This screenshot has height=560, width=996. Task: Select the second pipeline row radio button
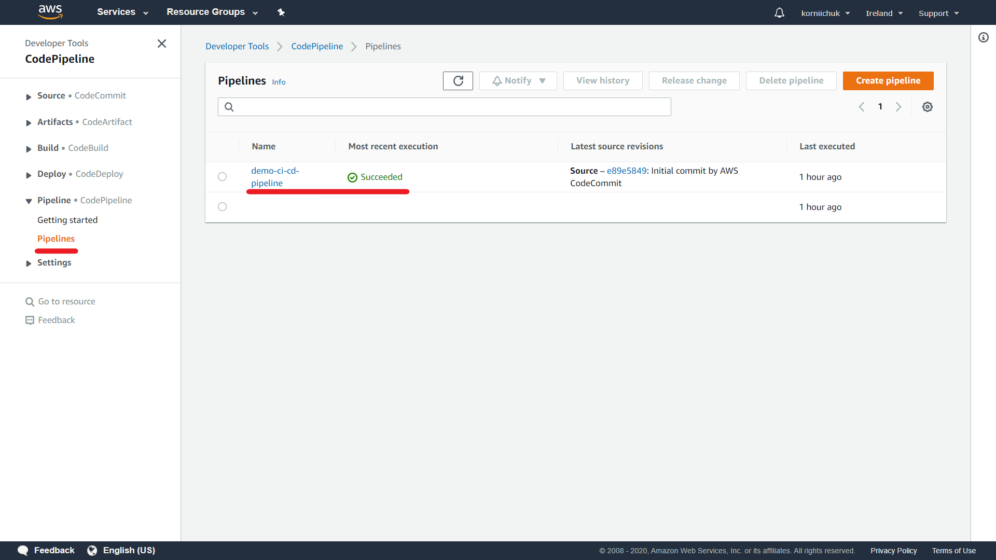tap(223, 207)
